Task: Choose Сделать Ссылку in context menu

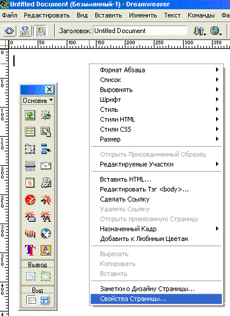Action: pyautogui.click(x=156, y=199)
